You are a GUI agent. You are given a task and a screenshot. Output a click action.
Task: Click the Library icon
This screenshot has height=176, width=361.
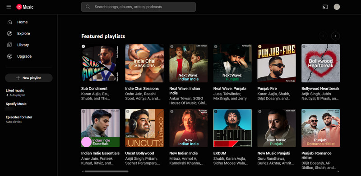click(9, 45)
